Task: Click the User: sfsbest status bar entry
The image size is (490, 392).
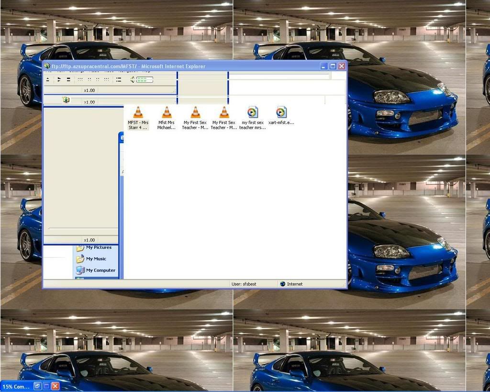Action: pyautogui.click(x=244, y=284)
